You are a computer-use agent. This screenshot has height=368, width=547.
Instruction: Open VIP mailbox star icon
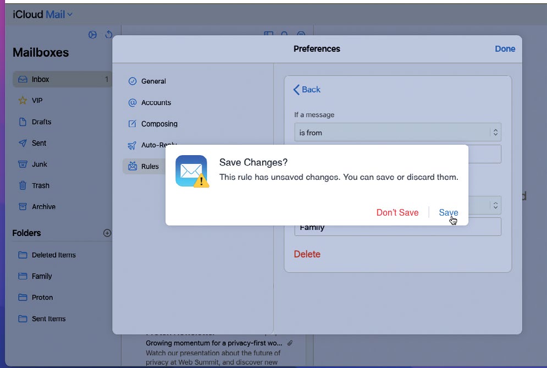(x=23, y=101)
